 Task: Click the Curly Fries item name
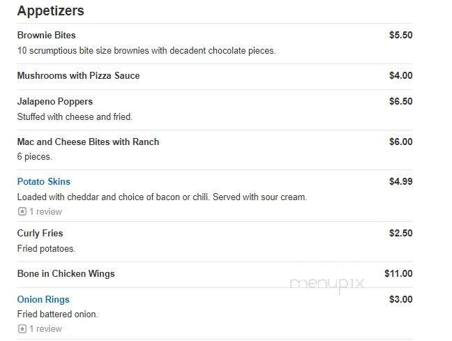coord(40,233)
